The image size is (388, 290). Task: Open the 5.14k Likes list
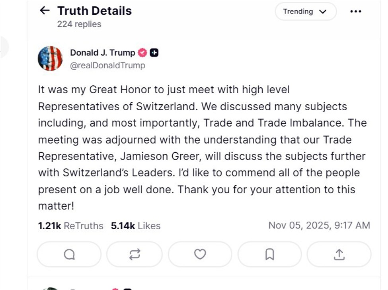tap(135, 226)
